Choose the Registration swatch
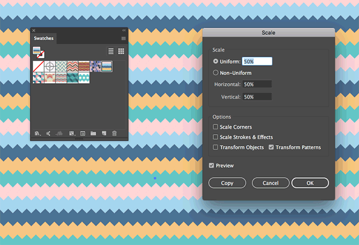The width and height of the screenshot is (359, 245). pyautogui.click(x=49, y=67)
